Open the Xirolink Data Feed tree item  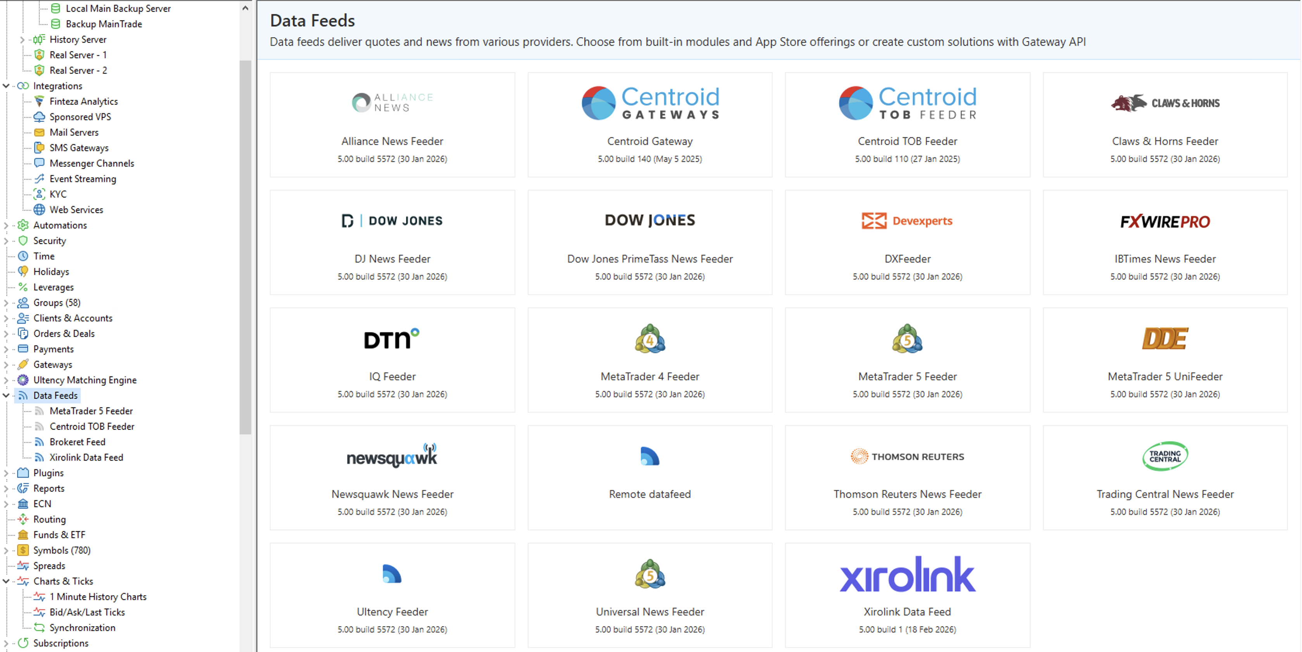86,457
